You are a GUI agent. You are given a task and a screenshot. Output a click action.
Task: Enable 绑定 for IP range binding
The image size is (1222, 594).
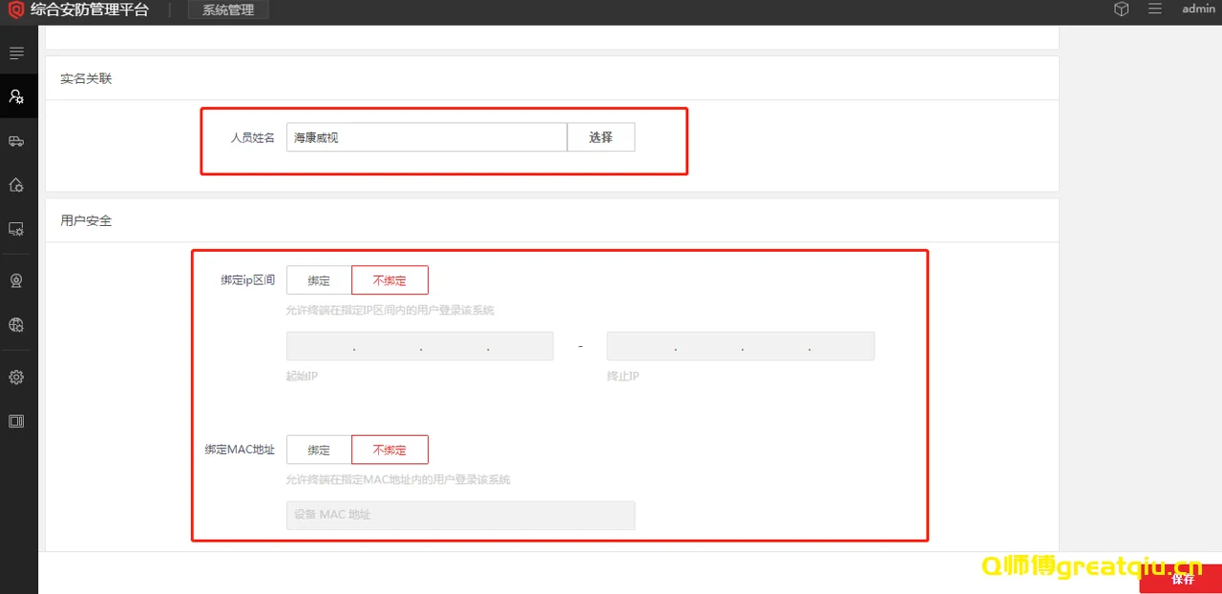click(x=319, y=280)
